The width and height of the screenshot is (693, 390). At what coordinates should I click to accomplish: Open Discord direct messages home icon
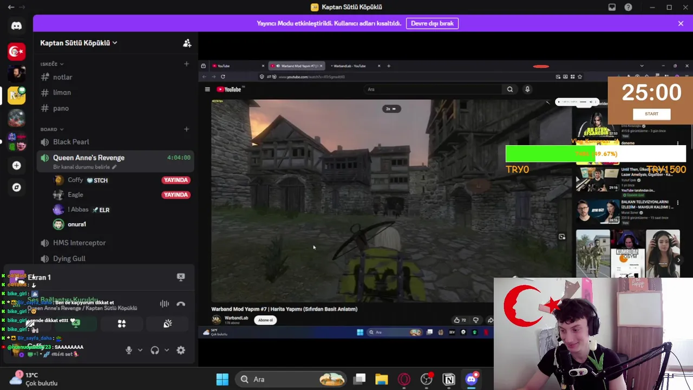16,25
